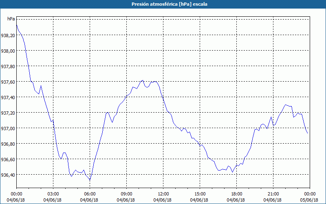Click the hPa unit label
326x204 pixels.
click(x=11, y=19)
